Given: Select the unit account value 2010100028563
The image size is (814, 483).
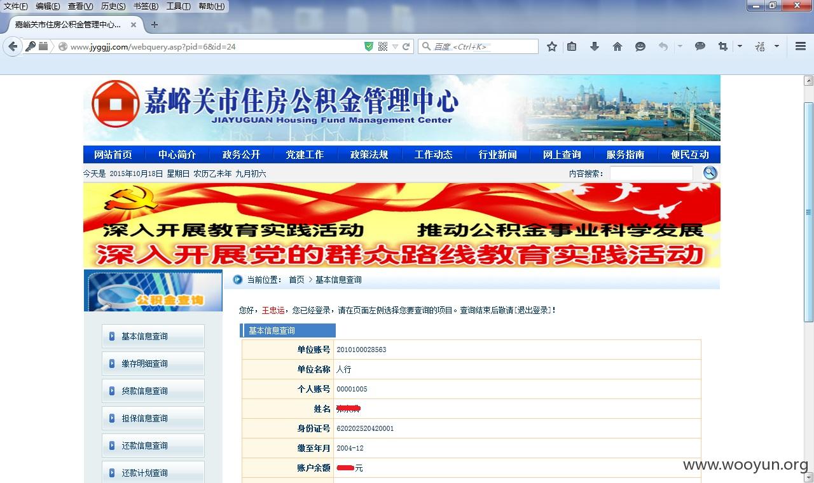Looking at the screenshot, I should point(361,350).
